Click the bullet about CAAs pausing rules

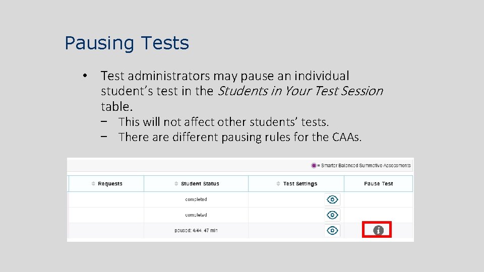(240, 137)
